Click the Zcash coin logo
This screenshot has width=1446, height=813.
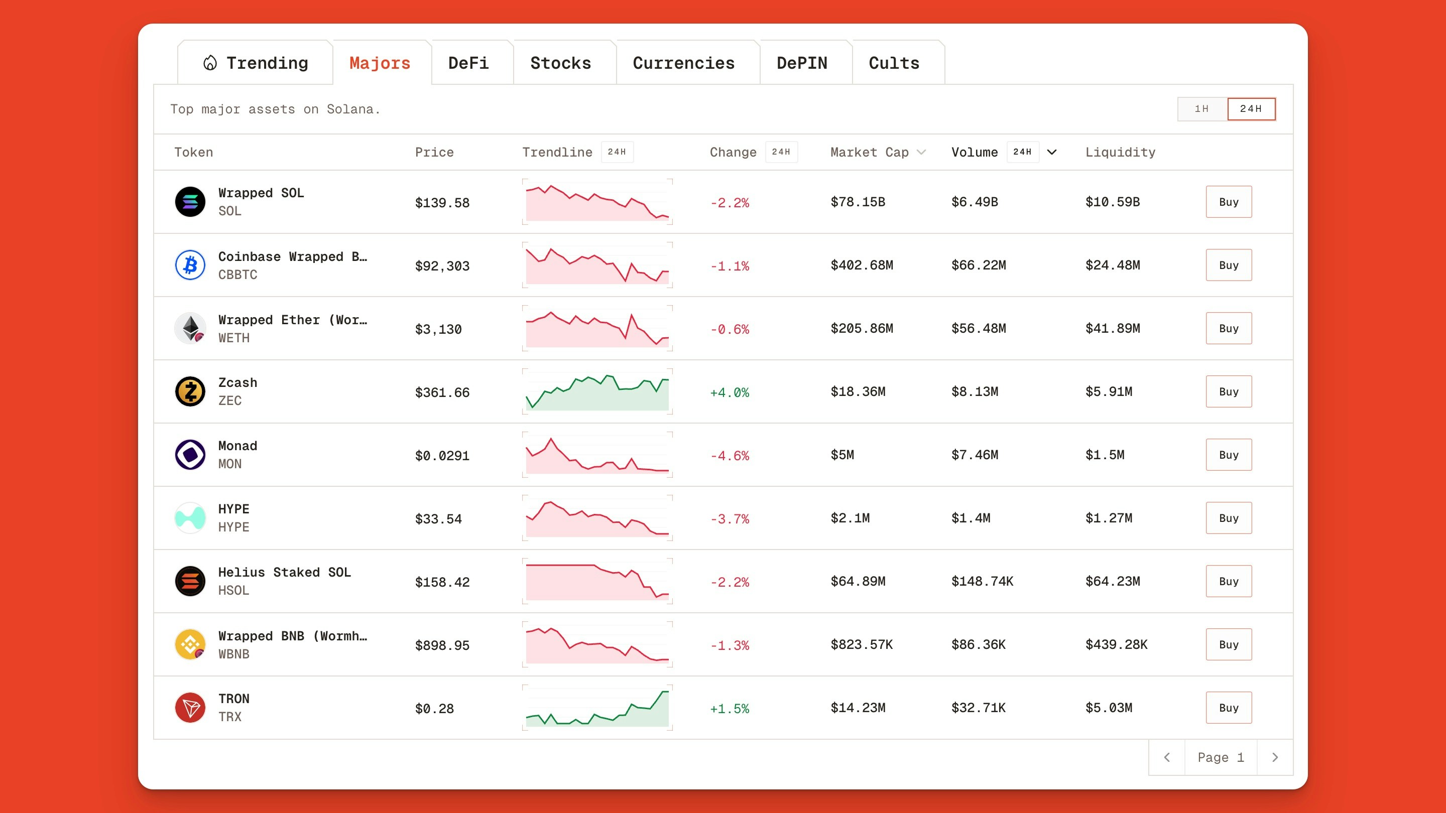190,391
